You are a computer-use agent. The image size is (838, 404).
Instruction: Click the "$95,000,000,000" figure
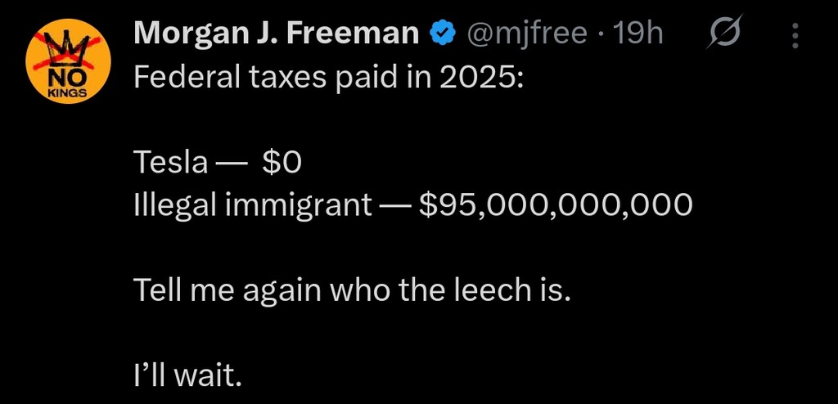[556, 205]
